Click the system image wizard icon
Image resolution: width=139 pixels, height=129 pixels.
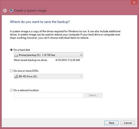(x=11, y=10)
